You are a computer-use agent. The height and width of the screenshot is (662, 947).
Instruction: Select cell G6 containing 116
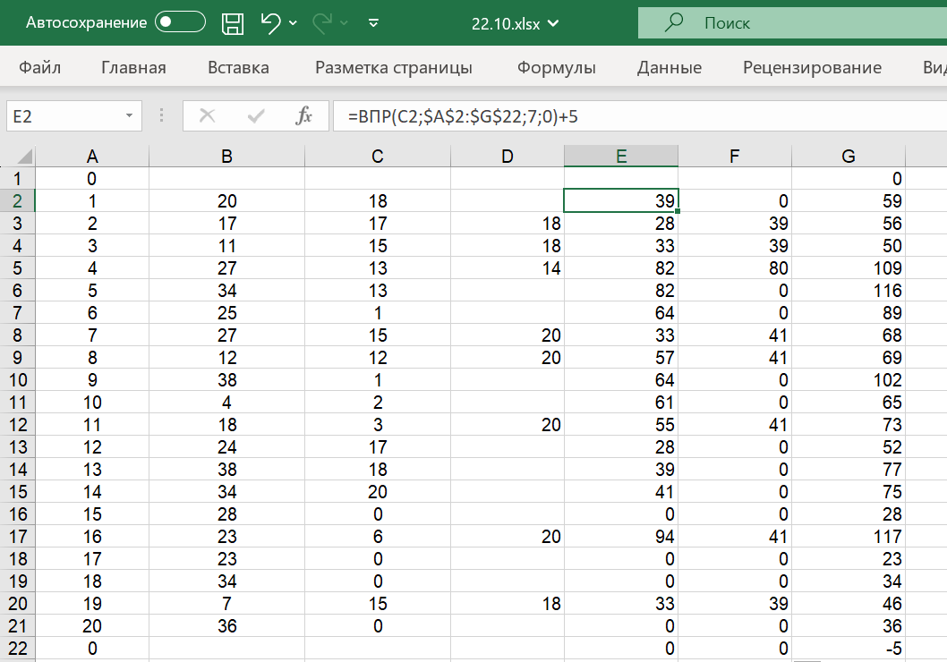tap(848, 291)
